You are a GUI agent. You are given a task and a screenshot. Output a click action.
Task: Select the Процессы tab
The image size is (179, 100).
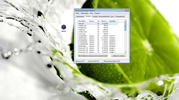88,16
